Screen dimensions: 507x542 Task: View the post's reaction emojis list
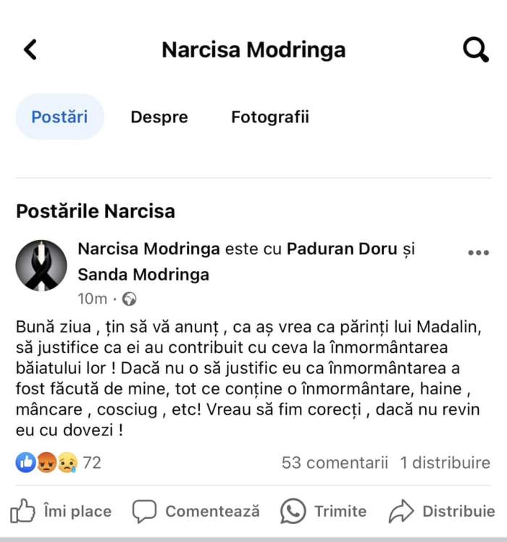[x=46, y=462]
